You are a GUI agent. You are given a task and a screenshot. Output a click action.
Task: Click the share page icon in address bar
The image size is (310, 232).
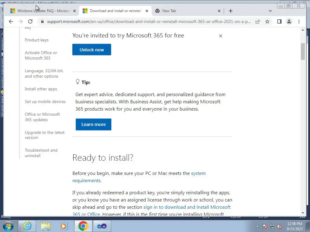[x=258, y=21]
